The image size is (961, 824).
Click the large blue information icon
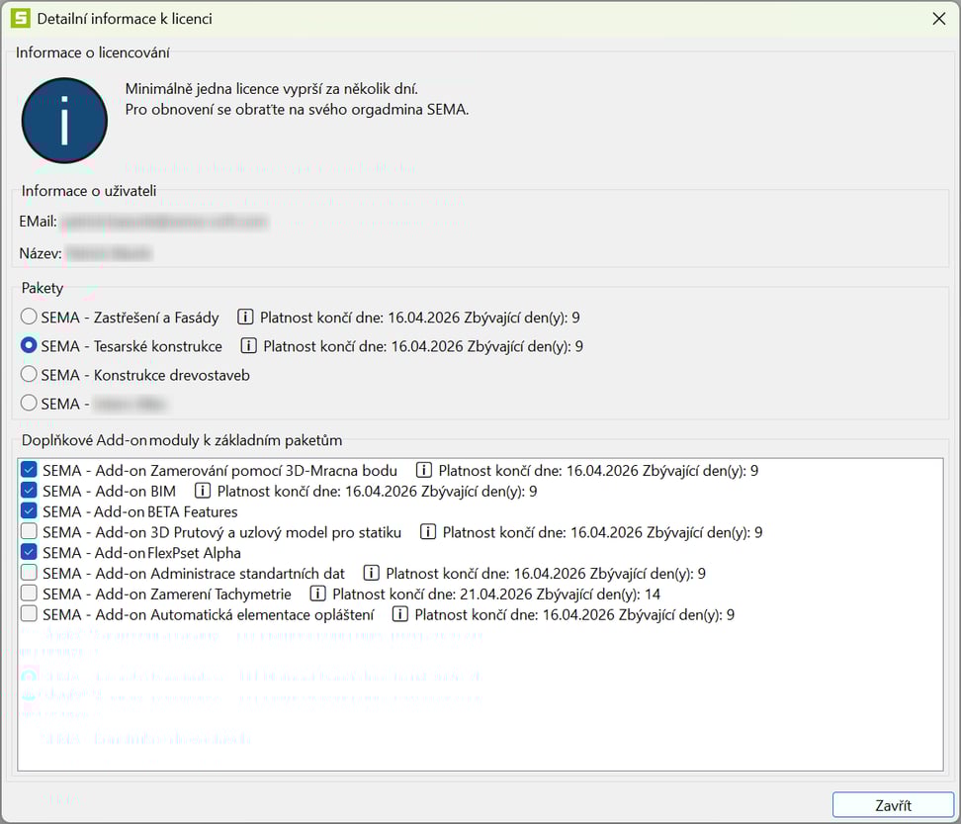tap(64, 121)
